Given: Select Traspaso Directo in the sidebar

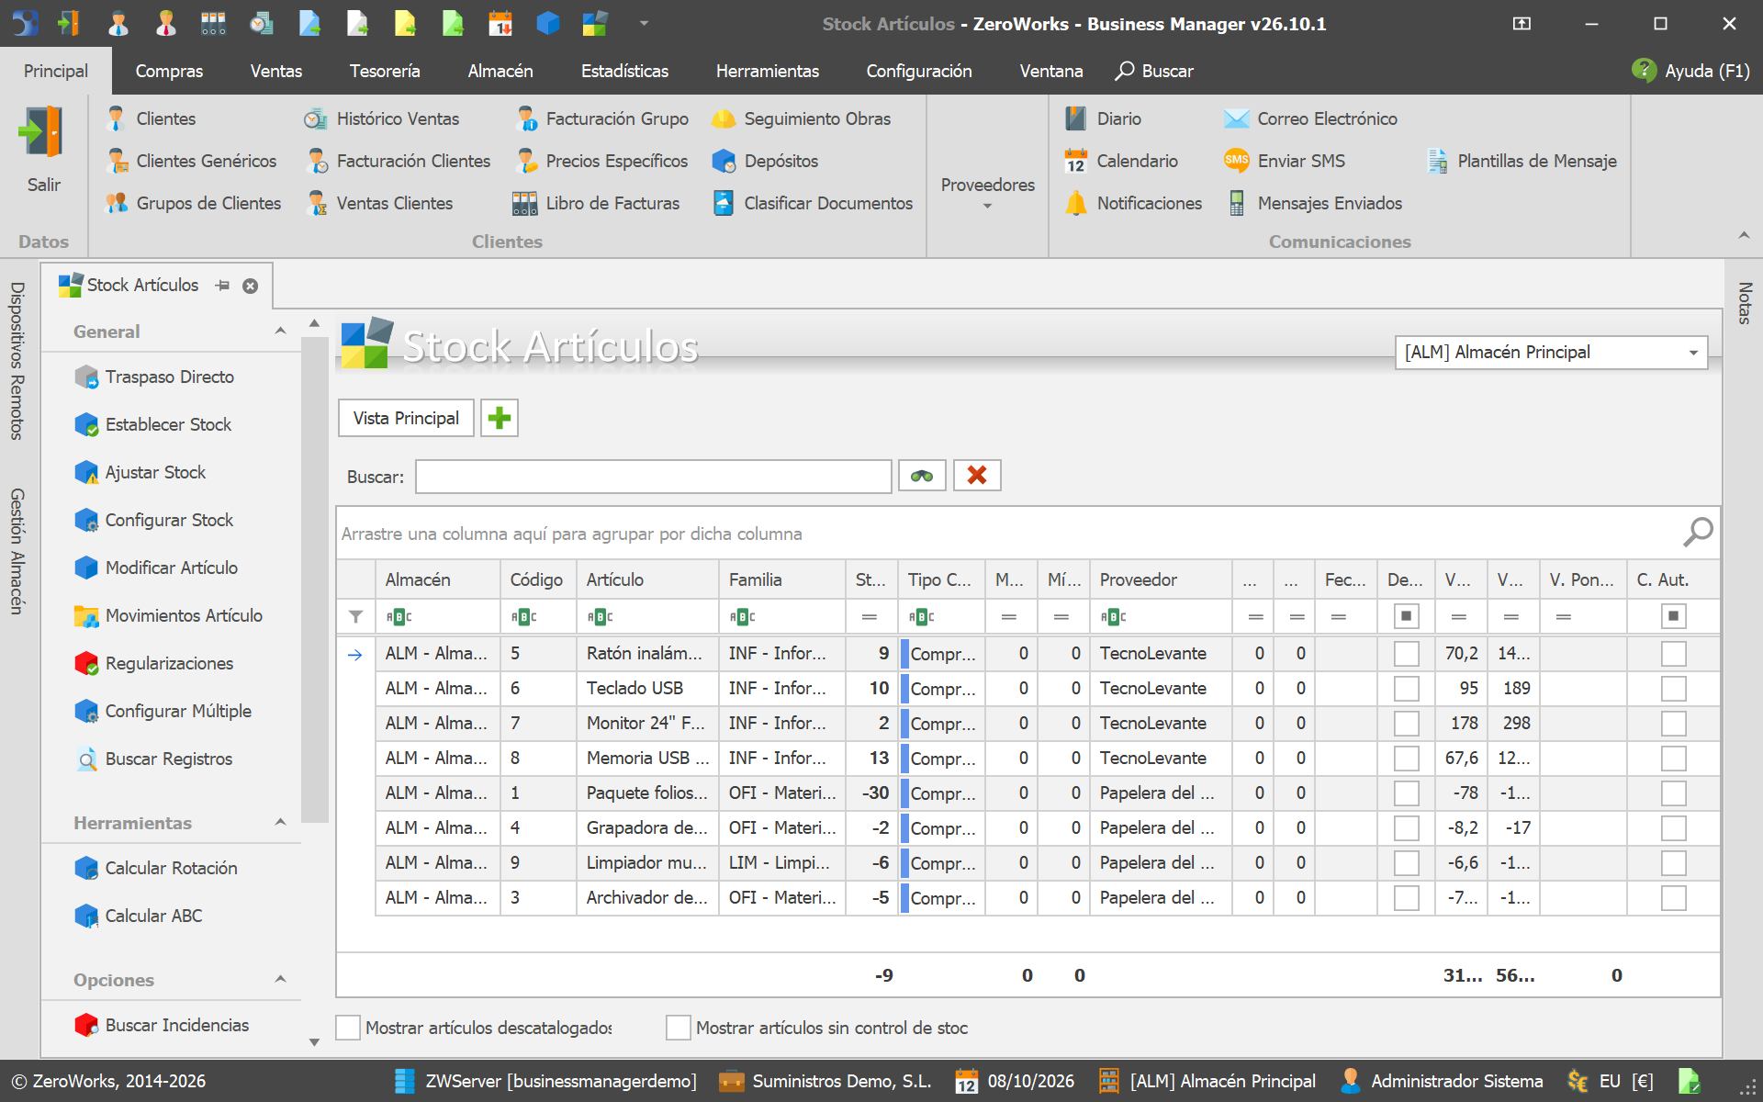Looking at the screenshot, I should pyautogui.click(x=154, y=377).
